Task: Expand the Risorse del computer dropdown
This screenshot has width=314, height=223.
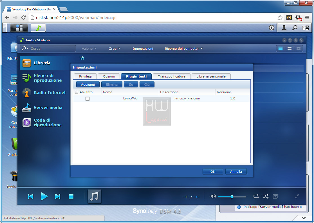Action: (x=184, y=49)
